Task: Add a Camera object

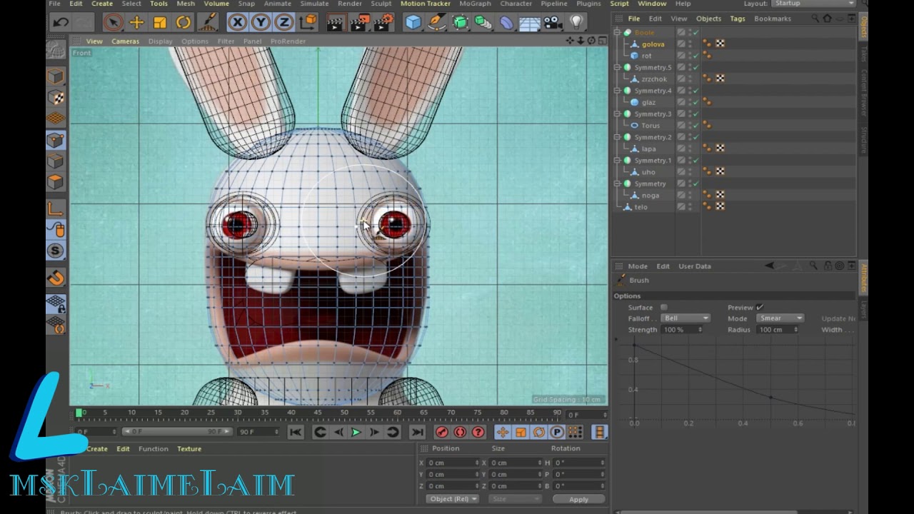Action: pos(553,22)
